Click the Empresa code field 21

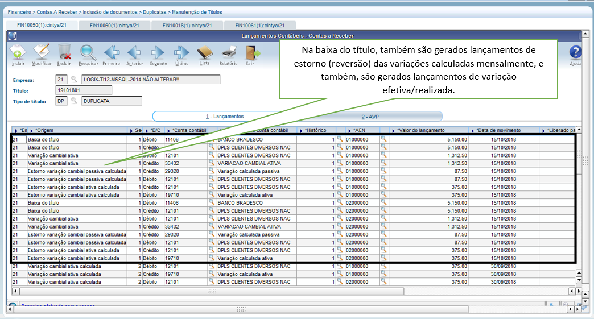61,80
